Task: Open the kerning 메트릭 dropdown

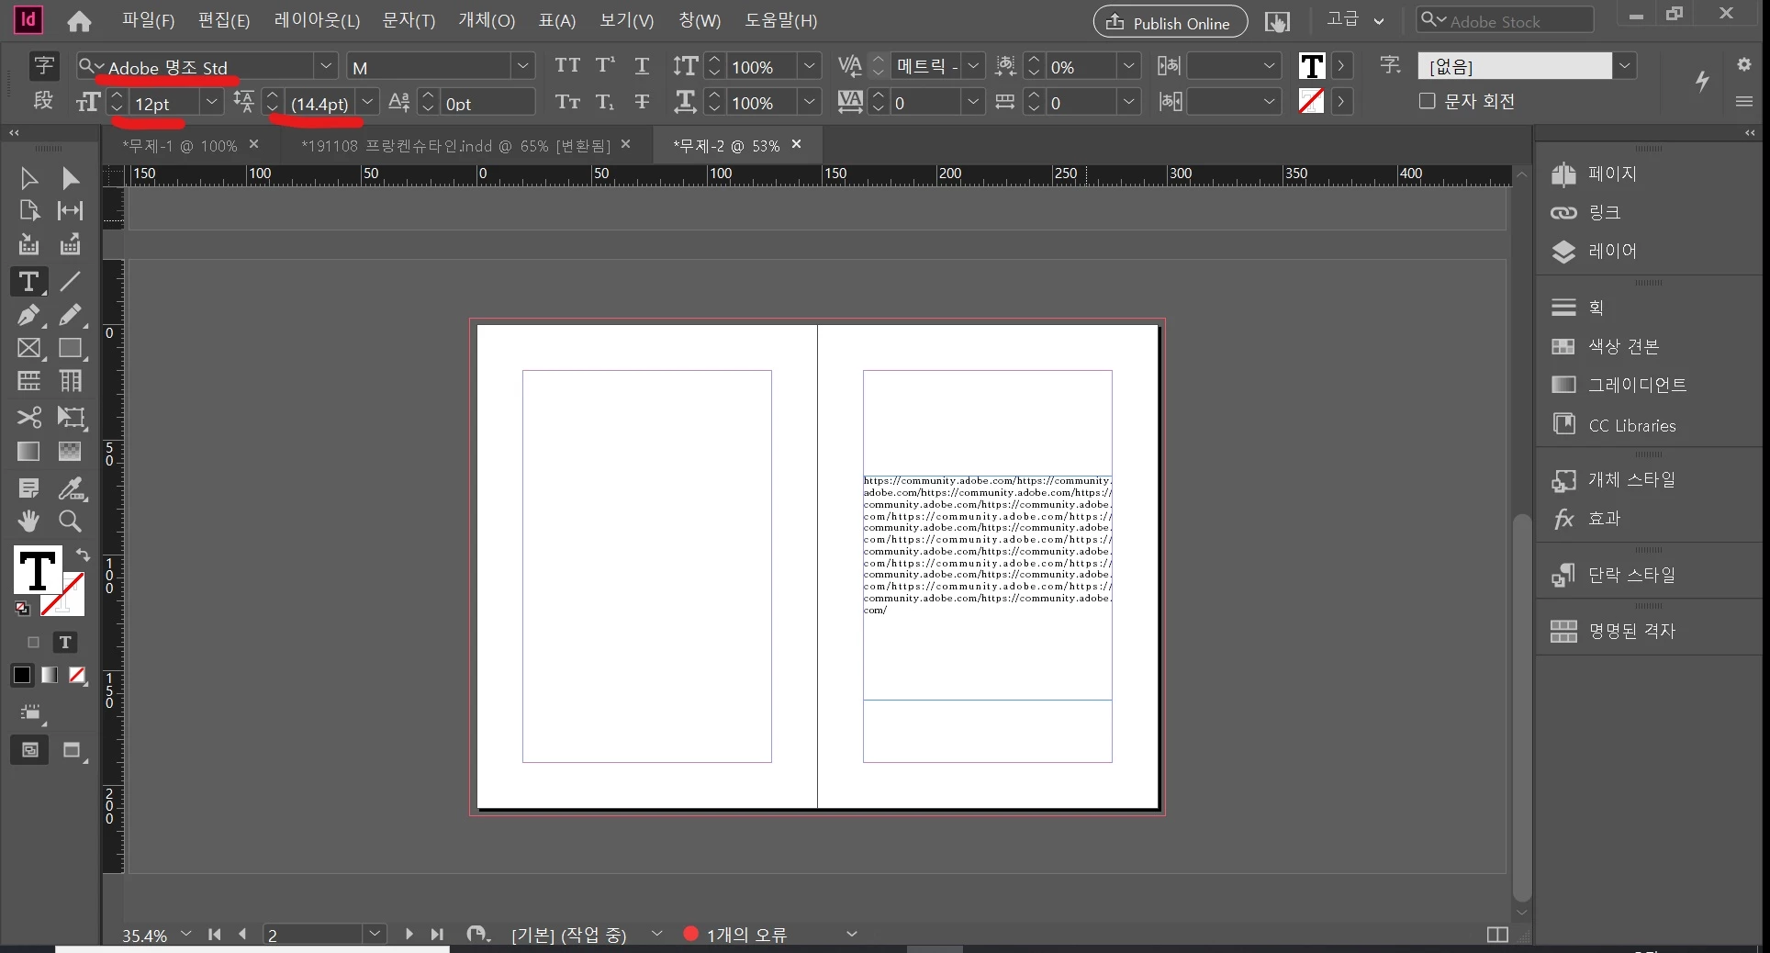Action: (x=973, y=66)
